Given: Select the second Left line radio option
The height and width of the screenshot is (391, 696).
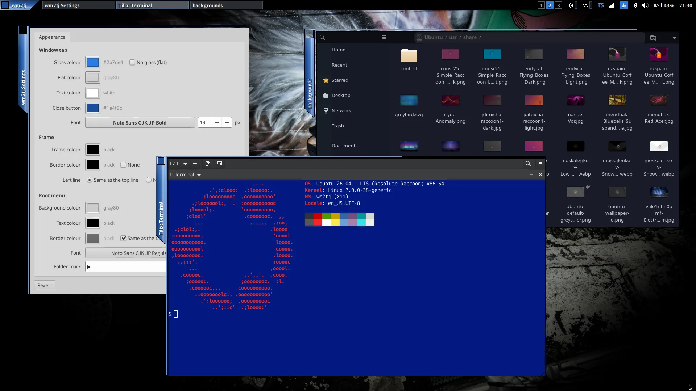Looking at the screenshot, I should [148, 180].
